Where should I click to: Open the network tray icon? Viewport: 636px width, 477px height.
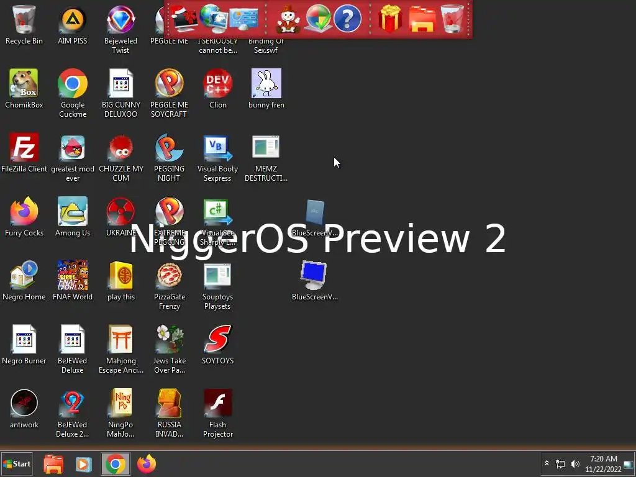tap(560, 463)
